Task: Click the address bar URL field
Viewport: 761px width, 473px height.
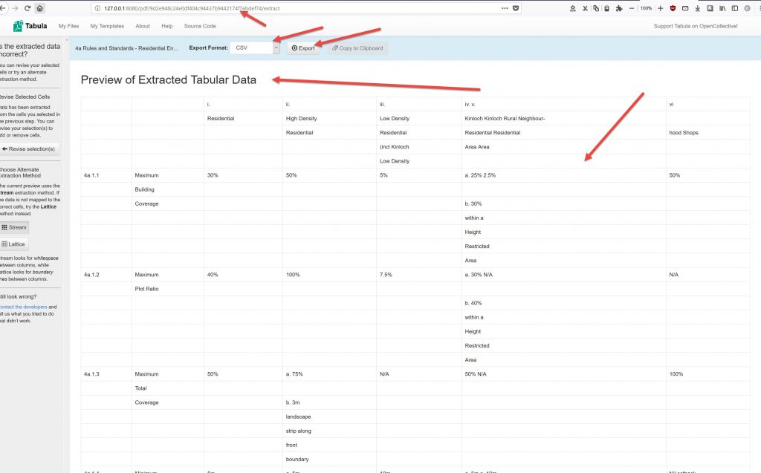Action: point(297,8)
